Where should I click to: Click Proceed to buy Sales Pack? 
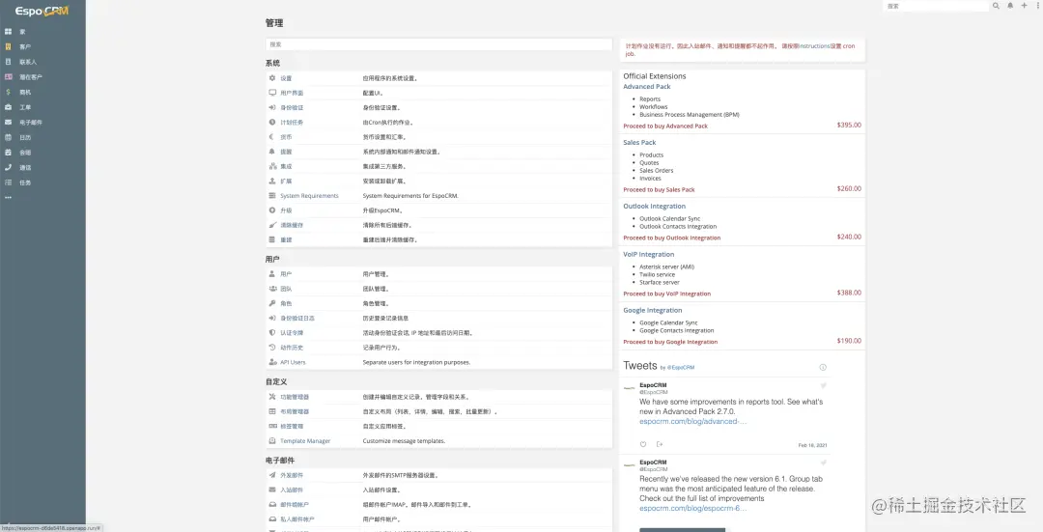pos(659,189)
